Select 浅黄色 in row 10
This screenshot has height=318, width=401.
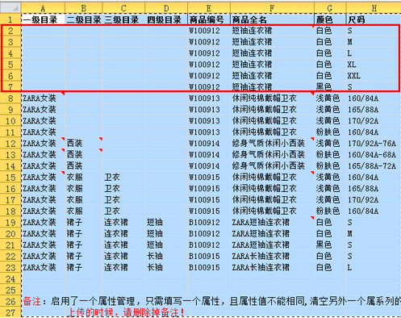pyautogui.click(x=330, y=121)
